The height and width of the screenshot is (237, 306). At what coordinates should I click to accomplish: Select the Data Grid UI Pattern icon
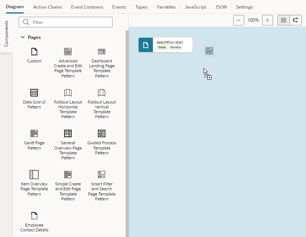click(34, 93)
